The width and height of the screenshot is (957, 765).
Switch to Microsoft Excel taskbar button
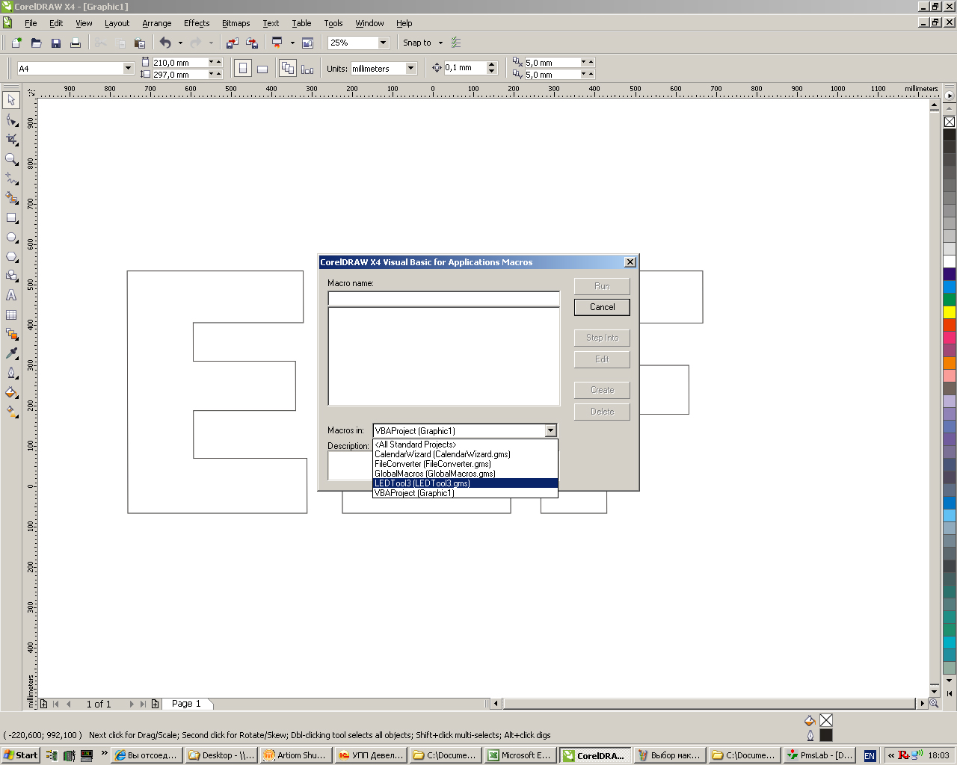point(520,755)
